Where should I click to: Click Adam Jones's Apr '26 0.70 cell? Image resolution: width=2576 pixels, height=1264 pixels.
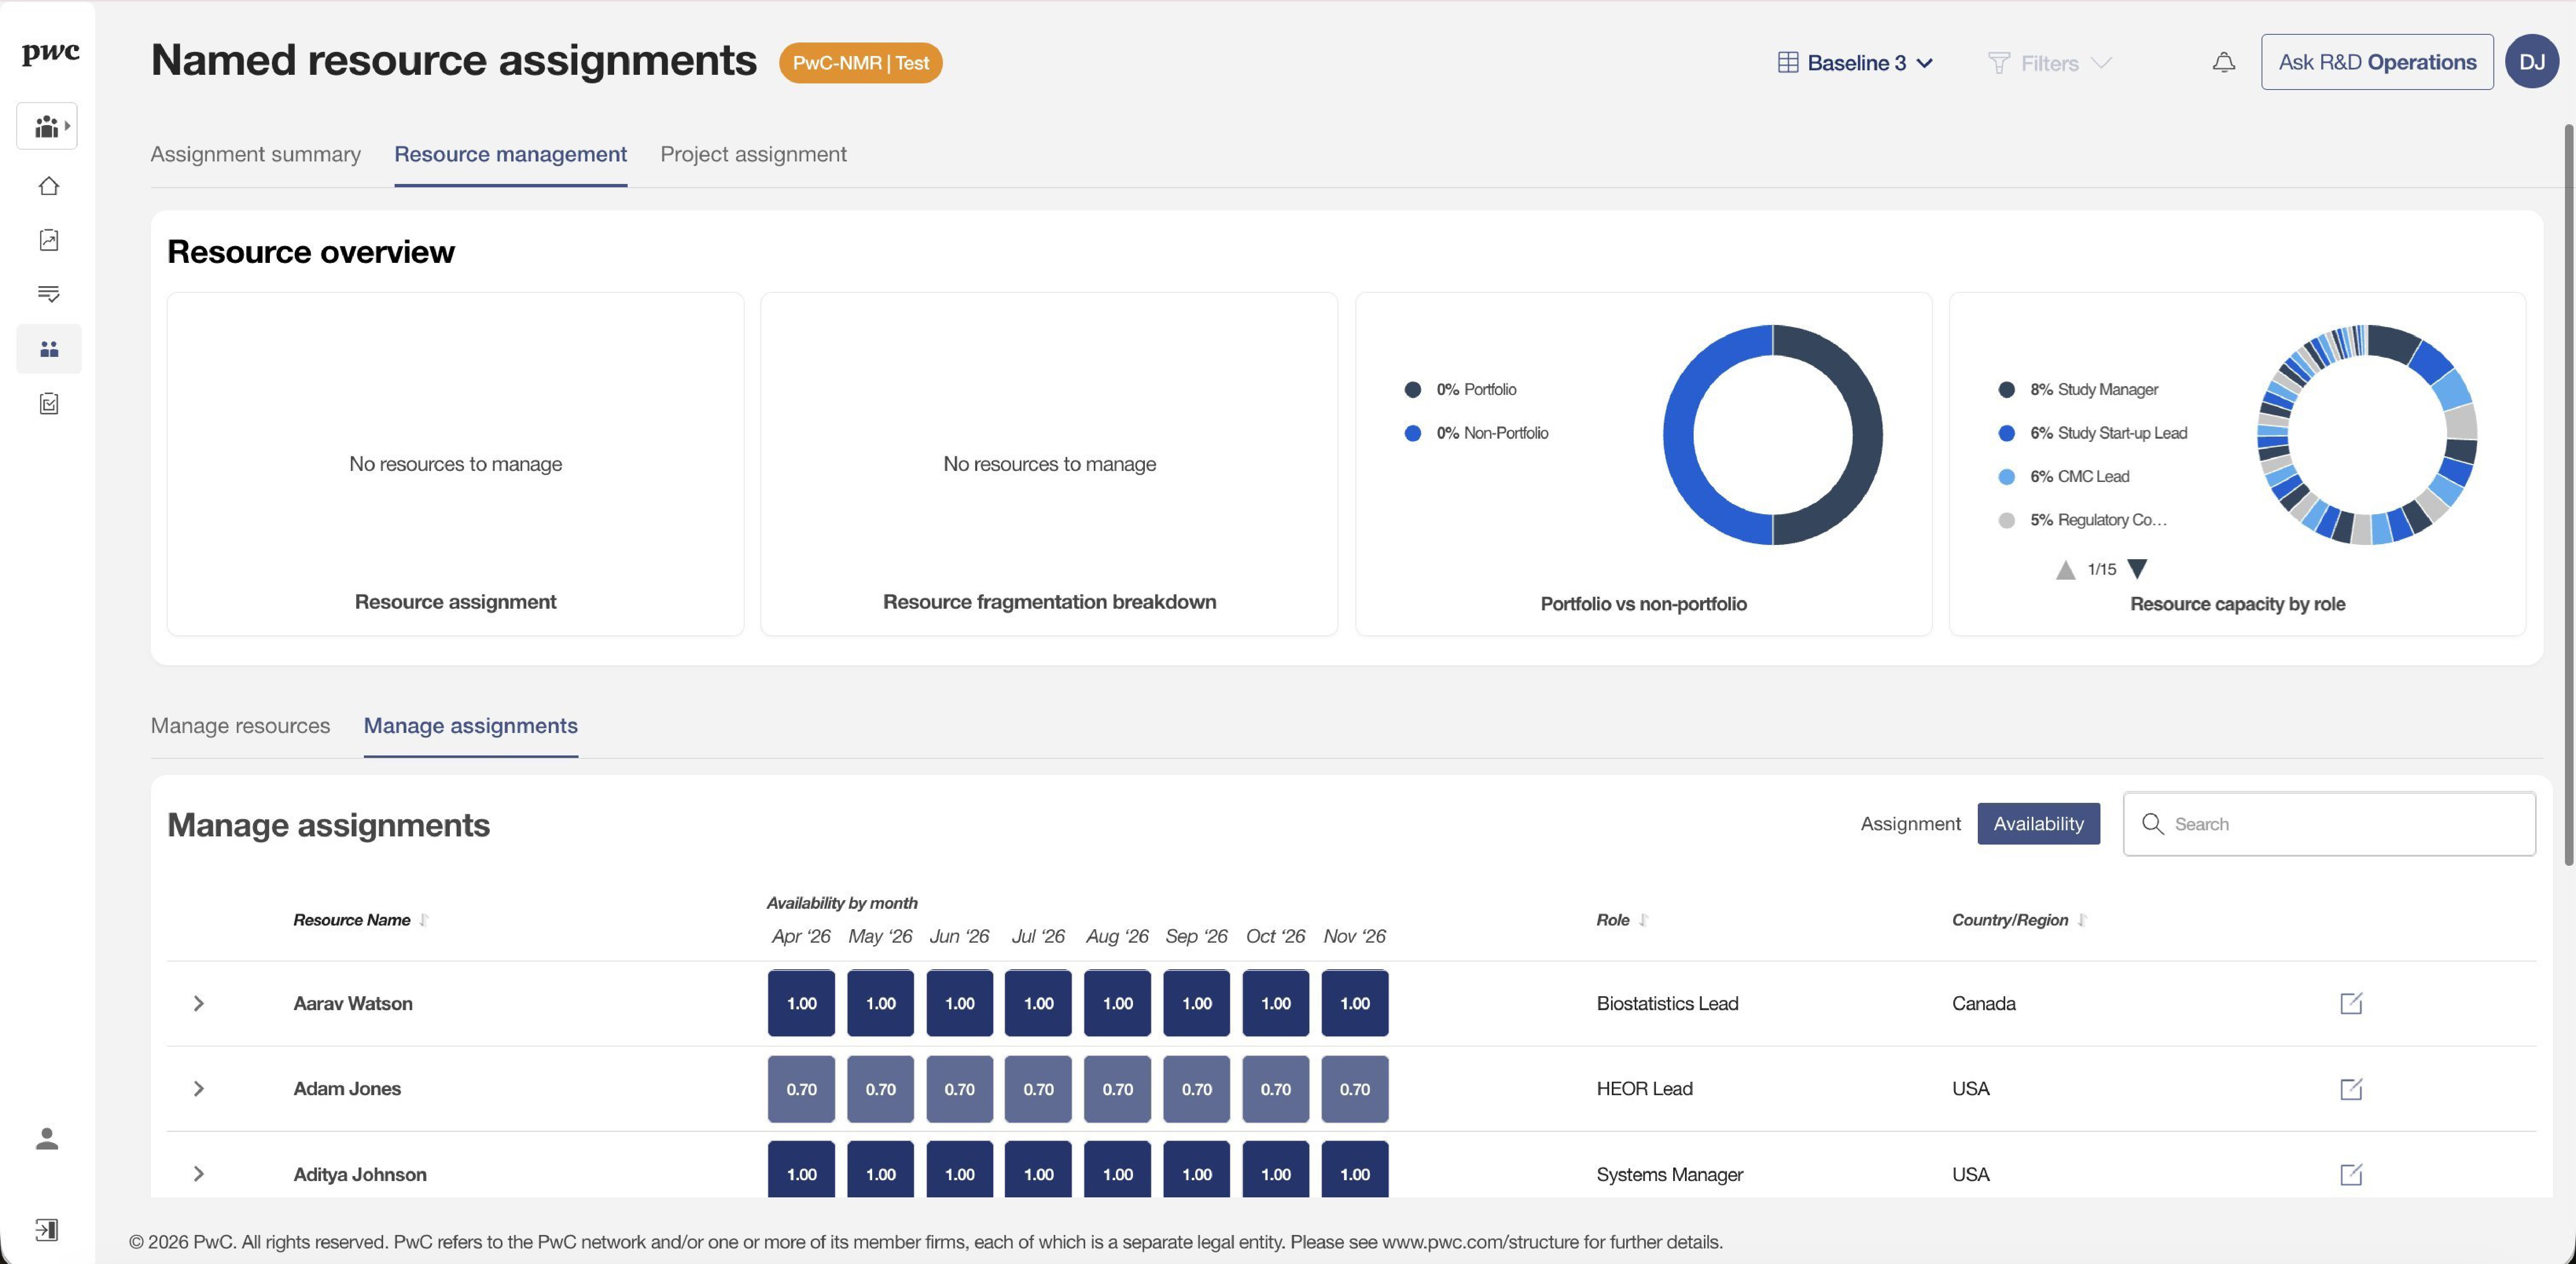tap(801, 1089)
